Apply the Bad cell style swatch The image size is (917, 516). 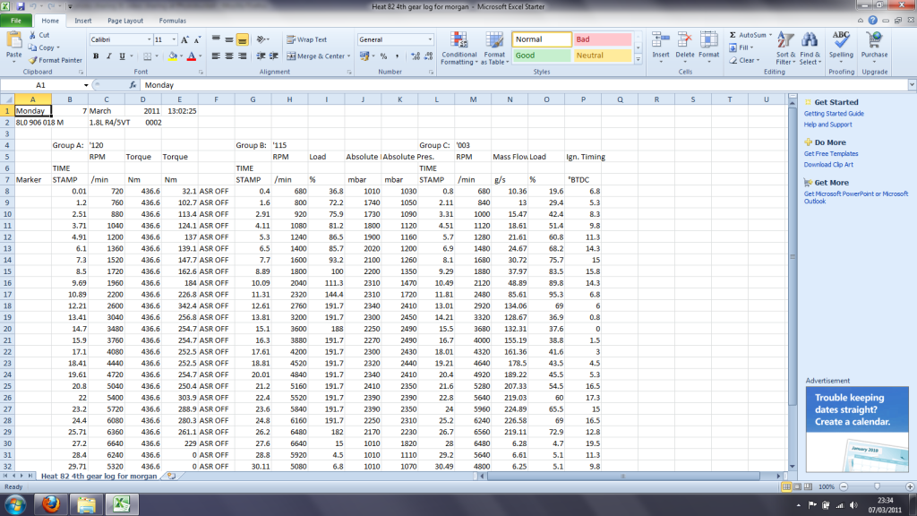click(601, 39)
